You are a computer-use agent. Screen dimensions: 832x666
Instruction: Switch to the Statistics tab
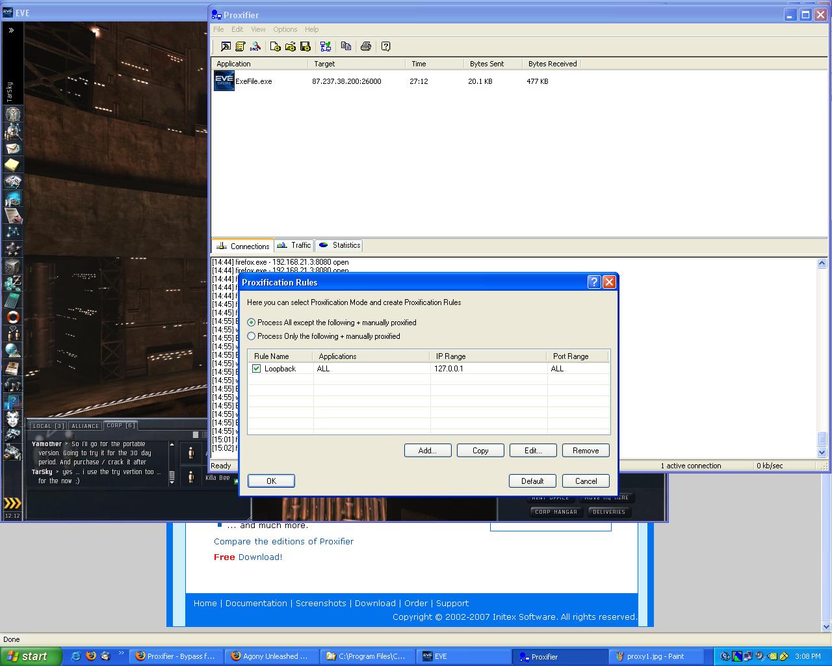click(339, 245)
